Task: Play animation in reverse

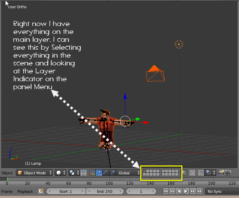Action: tap(179, 191)
